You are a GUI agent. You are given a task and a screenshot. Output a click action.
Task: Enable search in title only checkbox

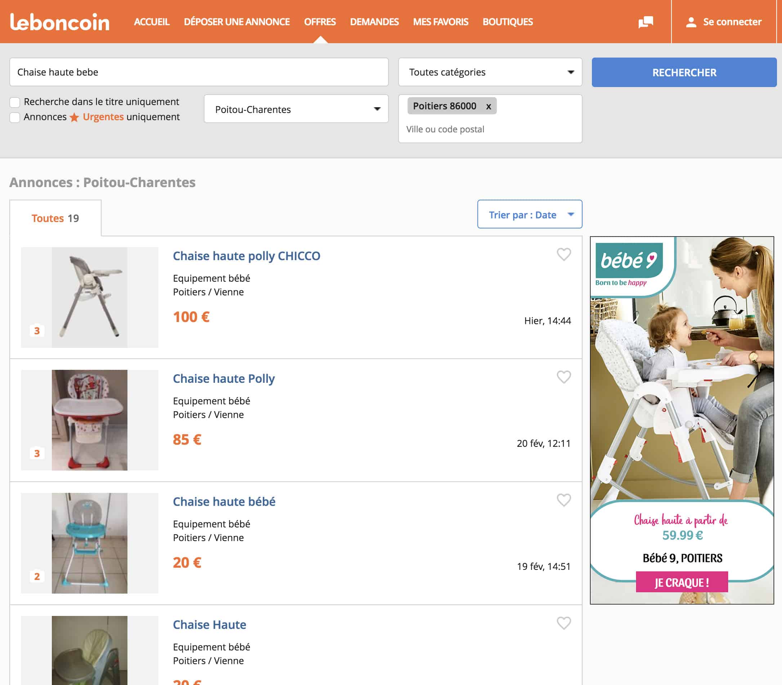(15, 102)
